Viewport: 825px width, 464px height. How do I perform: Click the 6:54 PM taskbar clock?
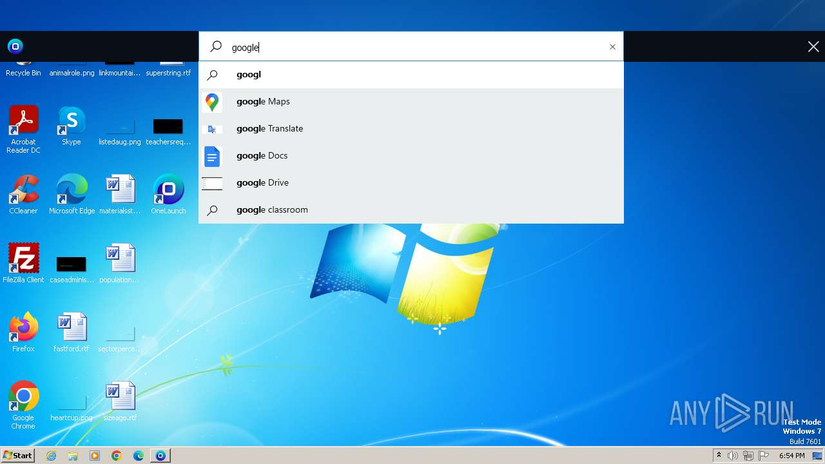[x=791, y=456]
